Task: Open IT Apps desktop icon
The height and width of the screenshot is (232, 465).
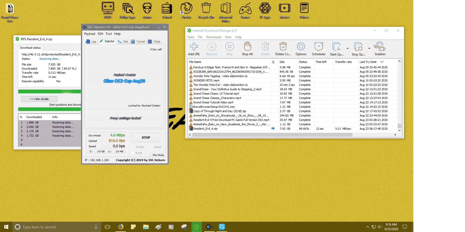Action: pyautogui.click(x=265, y=11)
